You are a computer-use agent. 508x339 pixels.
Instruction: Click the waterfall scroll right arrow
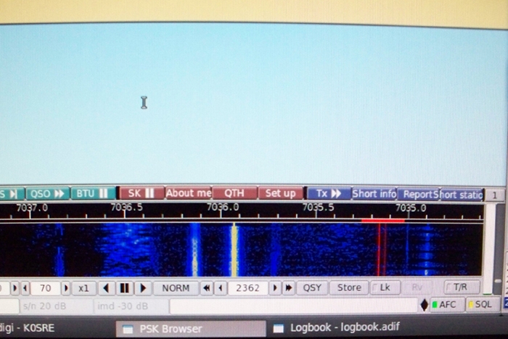(x=142, y=288)
